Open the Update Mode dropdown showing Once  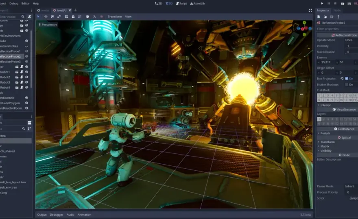(351, 40)
